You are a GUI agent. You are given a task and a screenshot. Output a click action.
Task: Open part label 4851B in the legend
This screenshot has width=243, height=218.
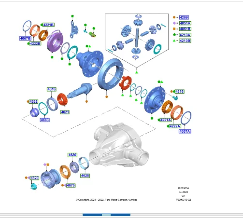[185, 29]
